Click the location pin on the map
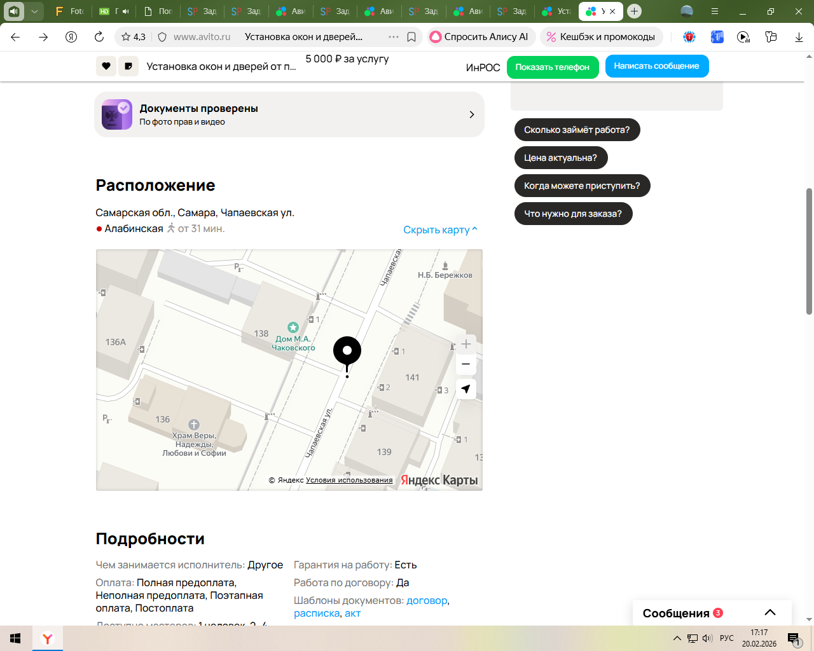814x651 pixels. tap(347, 351)
